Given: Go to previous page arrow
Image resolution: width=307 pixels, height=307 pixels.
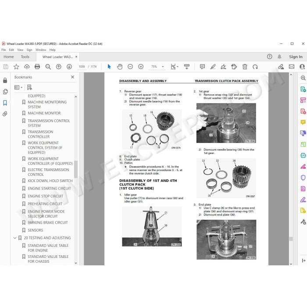Looking at the screenshot, I should 58,67.
